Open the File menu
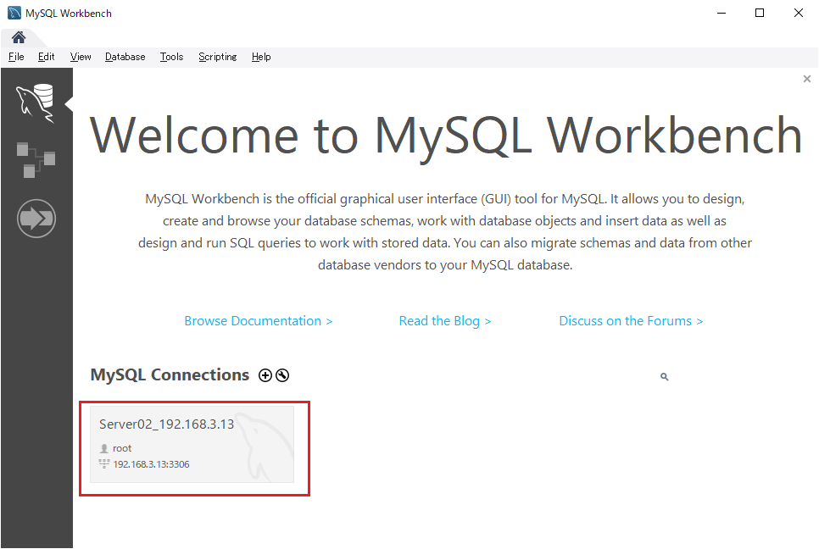 [x=16, y=57]
